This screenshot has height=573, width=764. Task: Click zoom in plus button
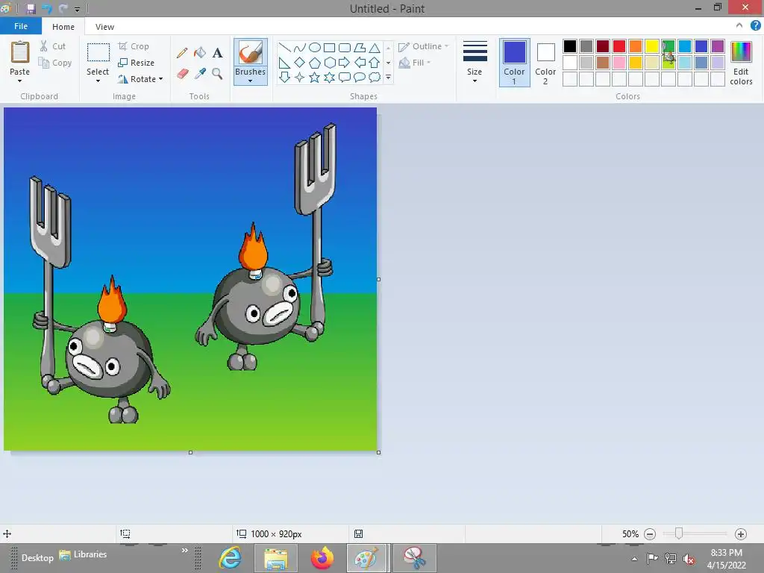coord(741,534)
